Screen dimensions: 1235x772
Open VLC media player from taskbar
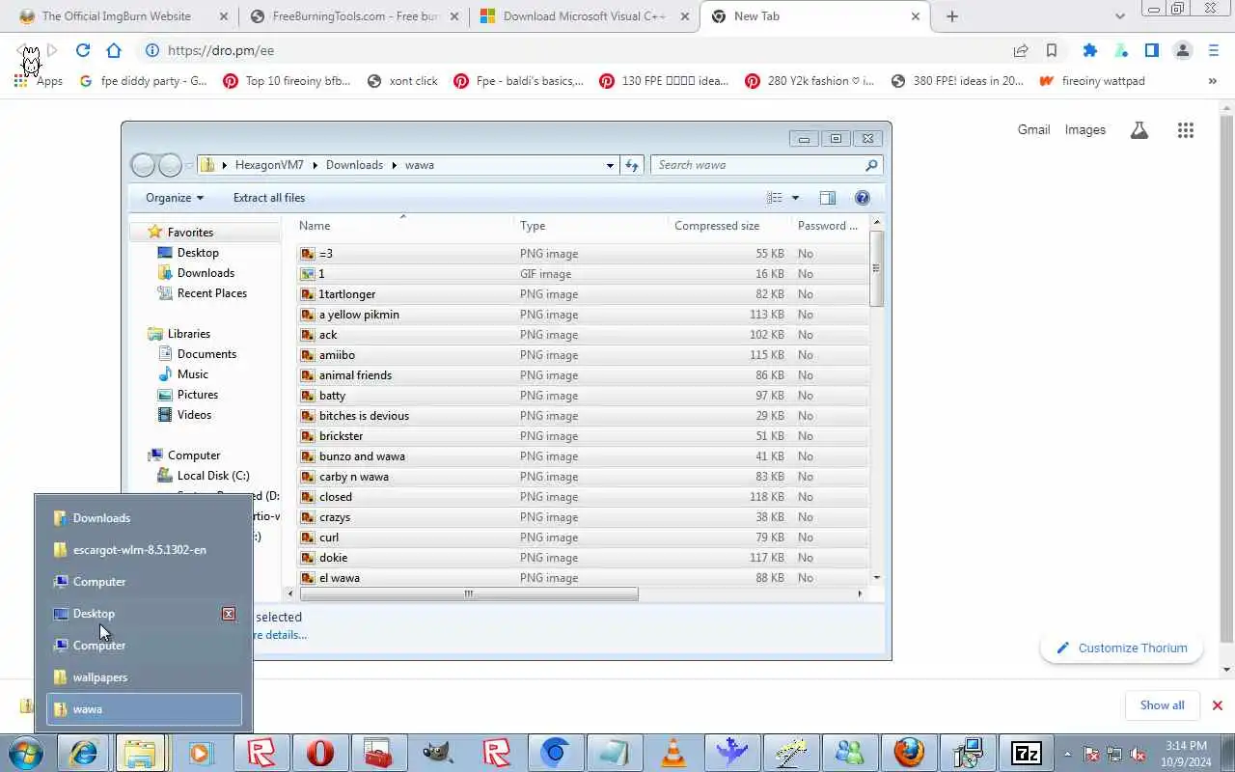point(673,753)
